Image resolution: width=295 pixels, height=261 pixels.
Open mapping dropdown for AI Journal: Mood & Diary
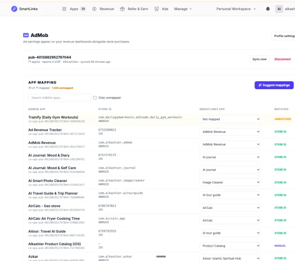pos(230,157)
